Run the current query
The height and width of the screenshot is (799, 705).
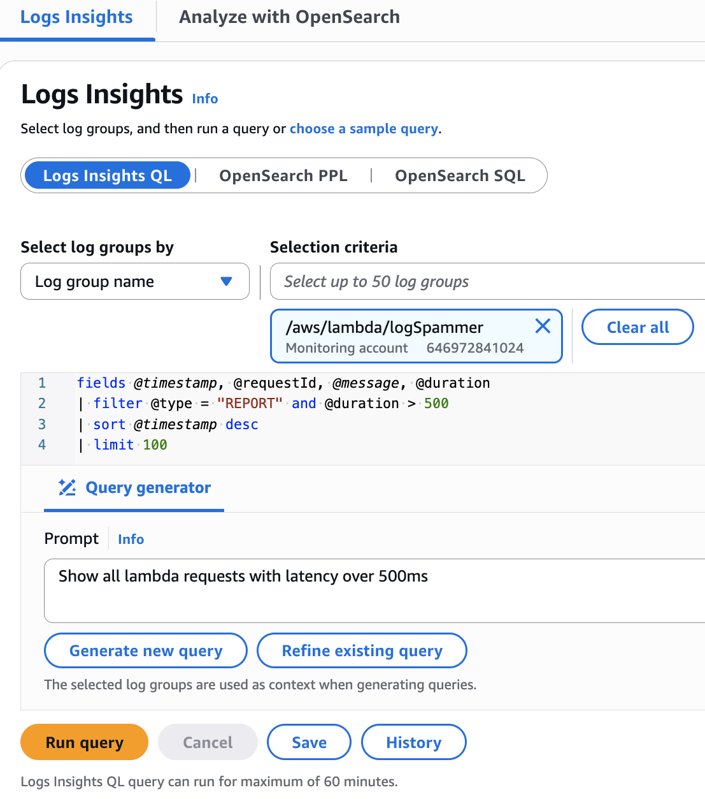pyautogui.click(x=83, y=742)
